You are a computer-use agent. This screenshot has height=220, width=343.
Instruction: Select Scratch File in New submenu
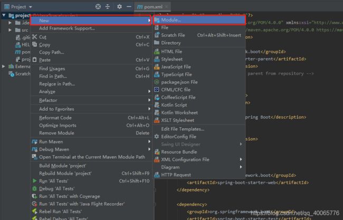pyautogui.click(x=199, y=35)
